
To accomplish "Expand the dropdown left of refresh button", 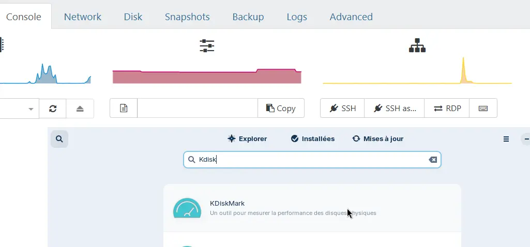I will tap(31, 109).
